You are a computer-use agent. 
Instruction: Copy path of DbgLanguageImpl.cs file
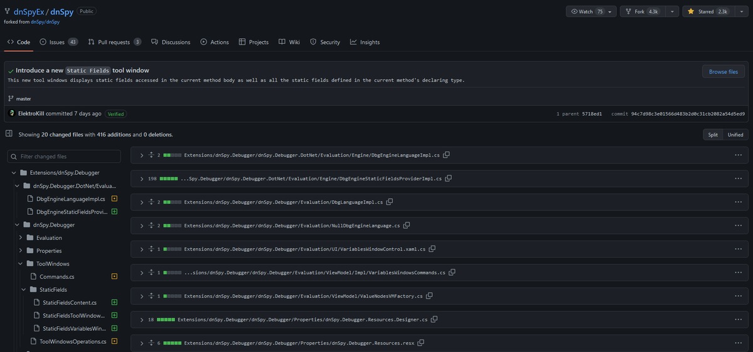(x=390, y=202)
